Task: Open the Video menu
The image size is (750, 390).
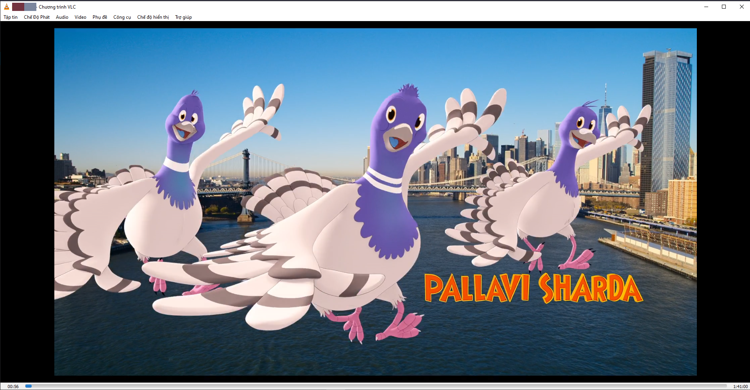Action: 81,17
